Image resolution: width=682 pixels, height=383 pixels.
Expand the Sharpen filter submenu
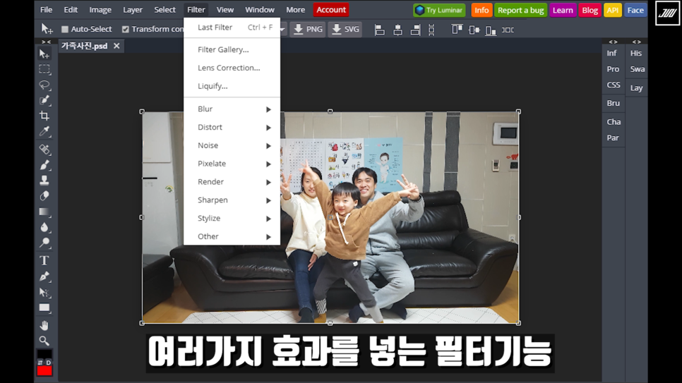coord(232,200)
